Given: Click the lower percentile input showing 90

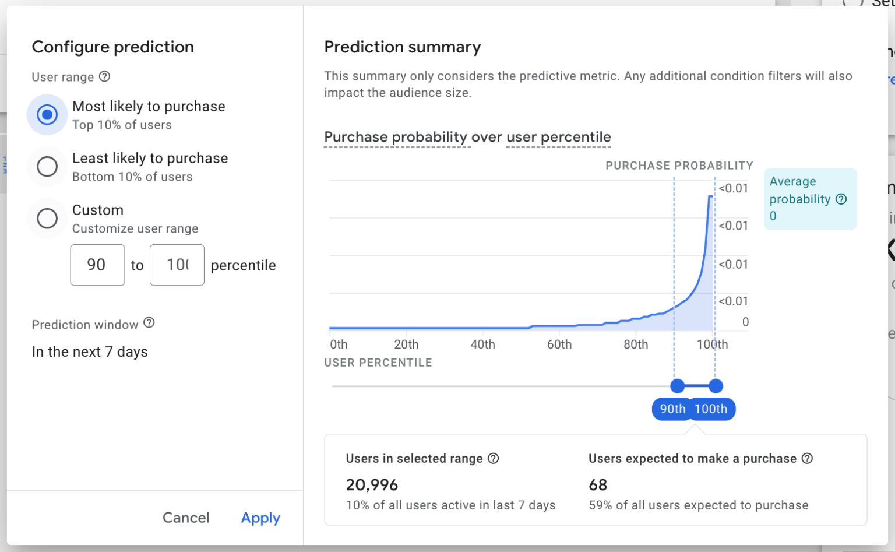Looking at the screenshot, I should 97,265.
